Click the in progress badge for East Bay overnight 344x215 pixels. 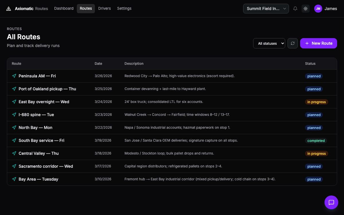pyautogui.click(x=316, y=102)
